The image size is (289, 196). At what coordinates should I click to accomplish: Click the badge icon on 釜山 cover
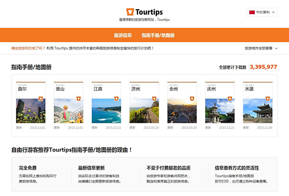click(x=78, y=99)
